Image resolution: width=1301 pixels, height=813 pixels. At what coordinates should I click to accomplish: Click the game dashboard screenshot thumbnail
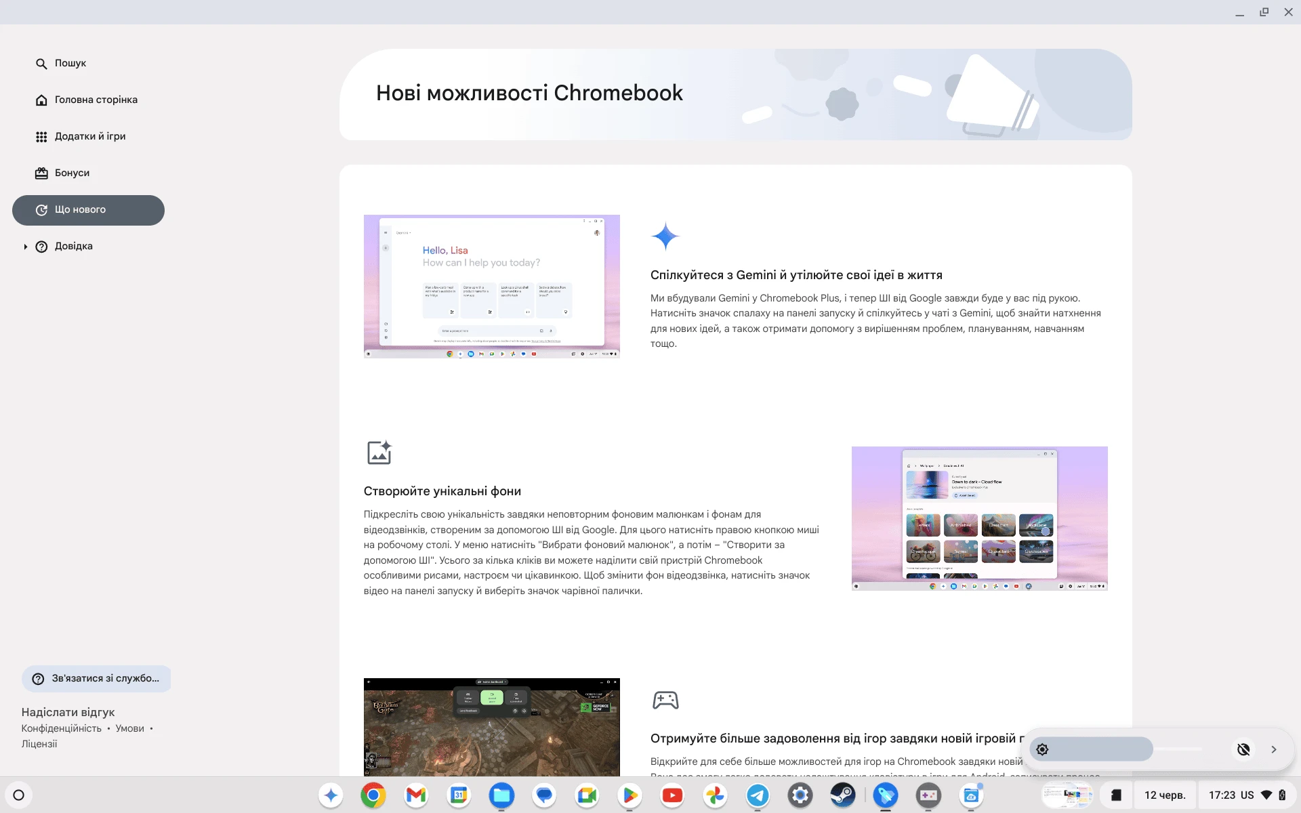(x=492, y=727)
